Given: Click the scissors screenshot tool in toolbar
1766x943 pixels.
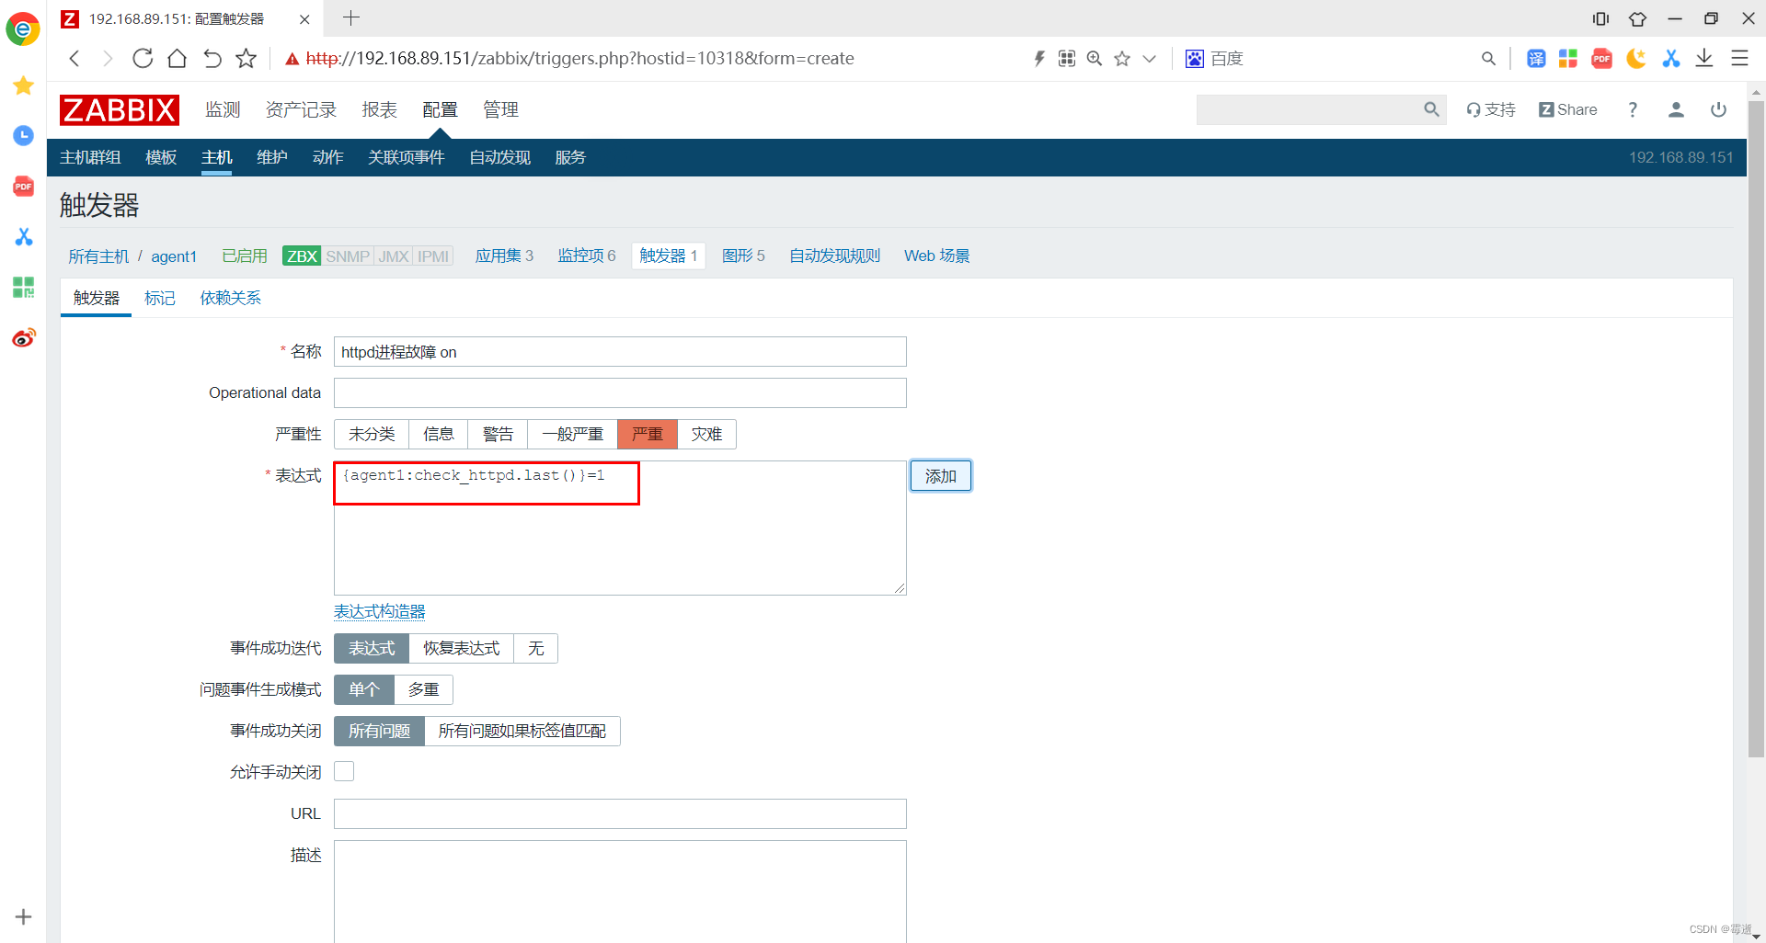Looking at the screenshot, I should click(1671, 59).
